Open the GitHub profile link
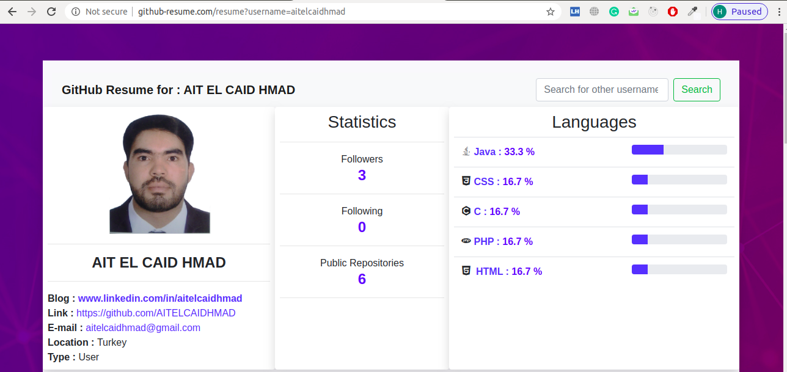The width and height of the screenshot is (787, 372). tap(156, 313)
